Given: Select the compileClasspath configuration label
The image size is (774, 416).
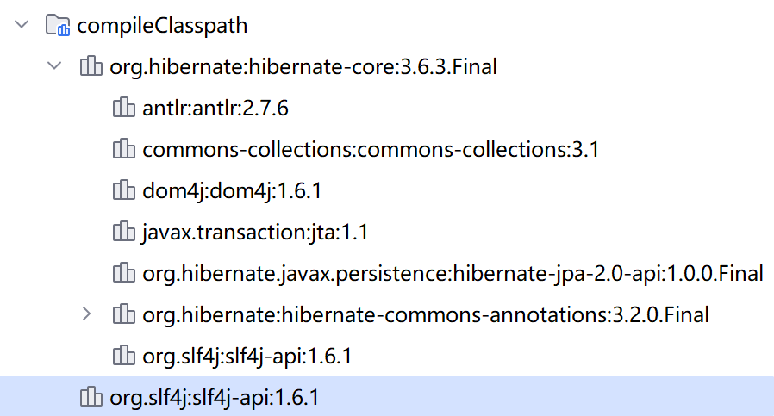Looking at the screenshot, I should point(162,26).
